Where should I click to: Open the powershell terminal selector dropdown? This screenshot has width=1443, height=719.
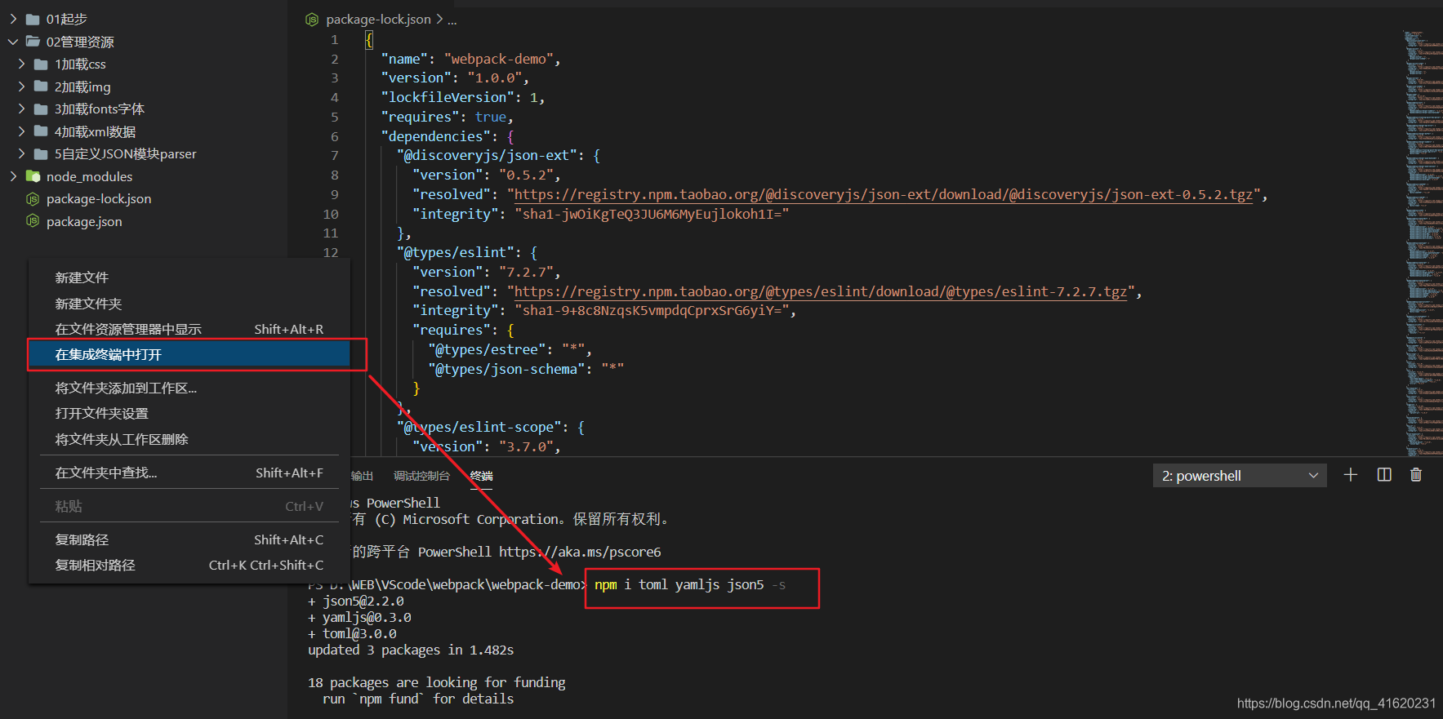click(x=1240, y=476)
